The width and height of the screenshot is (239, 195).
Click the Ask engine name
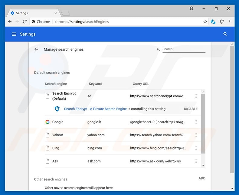click(55, 161)
